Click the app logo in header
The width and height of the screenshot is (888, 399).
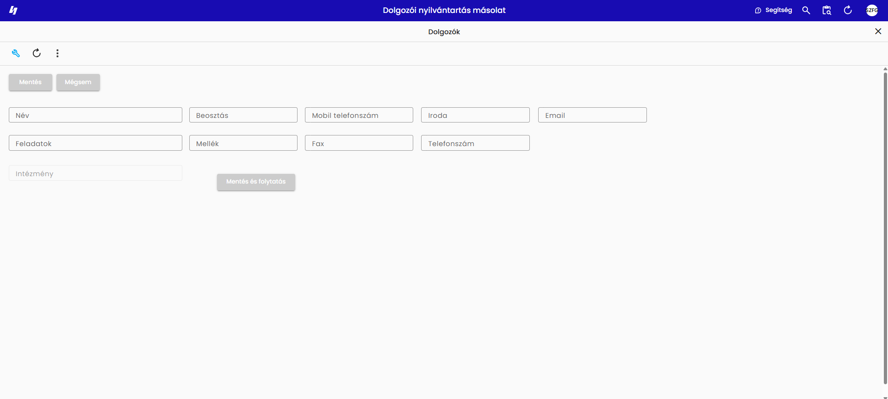click(x=13, y=10)
